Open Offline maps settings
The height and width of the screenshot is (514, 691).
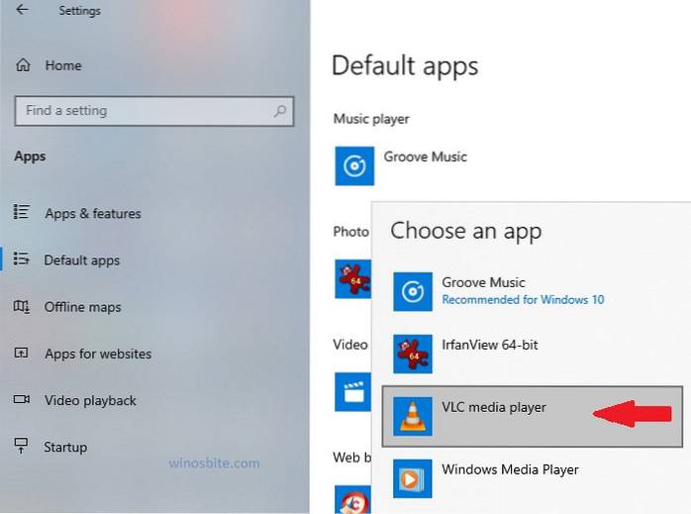pyautogui.click(x=82, y=307)
